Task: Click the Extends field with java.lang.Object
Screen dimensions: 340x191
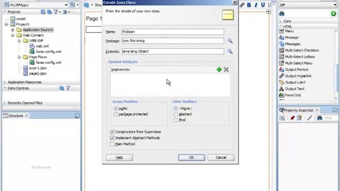Action: point(173,51)
